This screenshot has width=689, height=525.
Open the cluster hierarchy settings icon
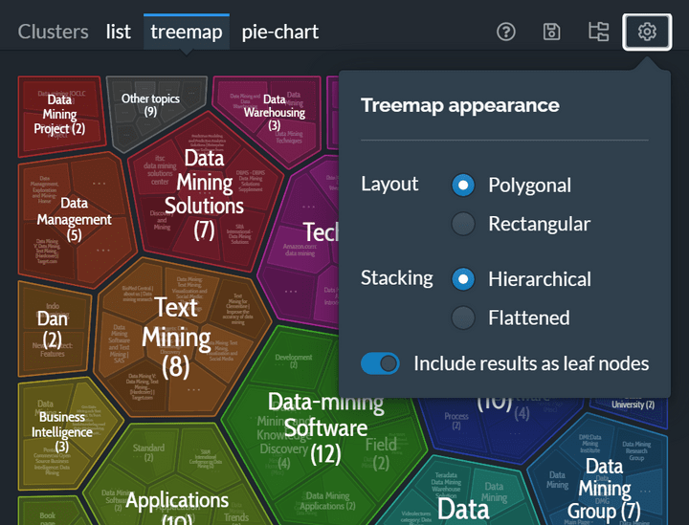point(598,33)
